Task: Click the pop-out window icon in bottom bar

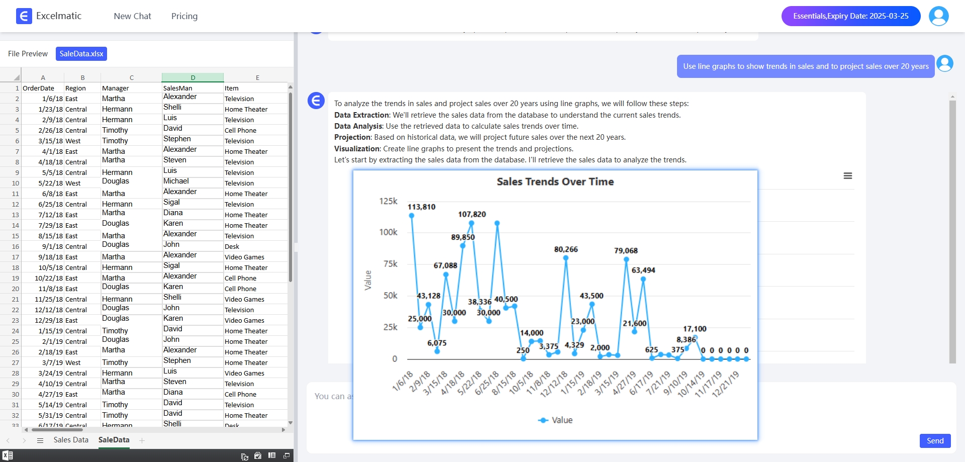Action: pyautogui.click(x=286, y=455)
